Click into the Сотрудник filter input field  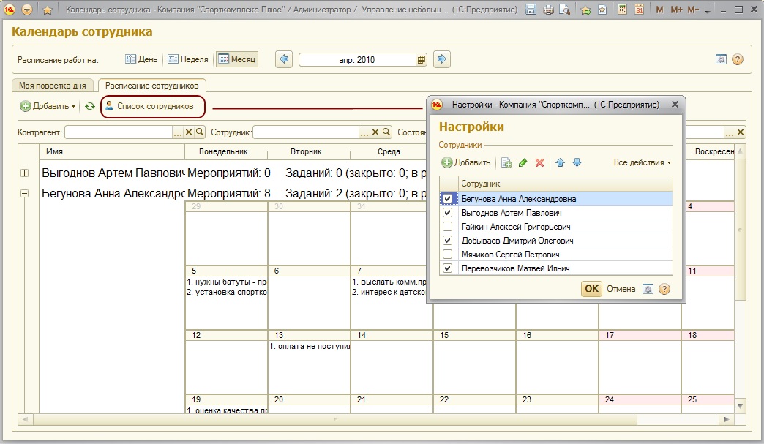pyautogui.click(x=306, y=132)
